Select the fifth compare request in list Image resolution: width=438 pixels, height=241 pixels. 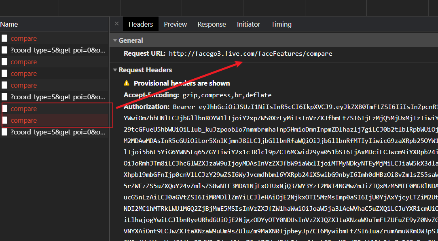tap(23, 109)
